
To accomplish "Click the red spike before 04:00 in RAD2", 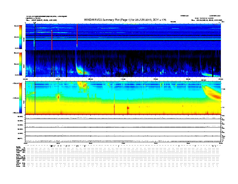I will pos(52,40).
